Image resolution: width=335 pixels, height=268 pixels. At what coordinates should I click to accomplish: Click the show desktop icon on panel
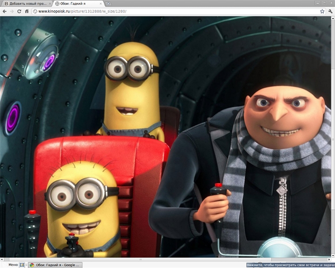click(22, 265)
